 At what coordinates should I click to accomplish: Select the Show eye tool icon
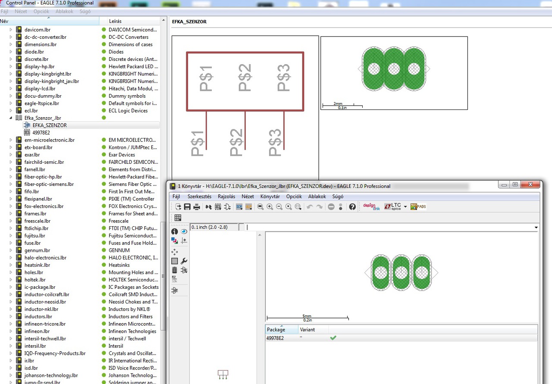point(184,231)
